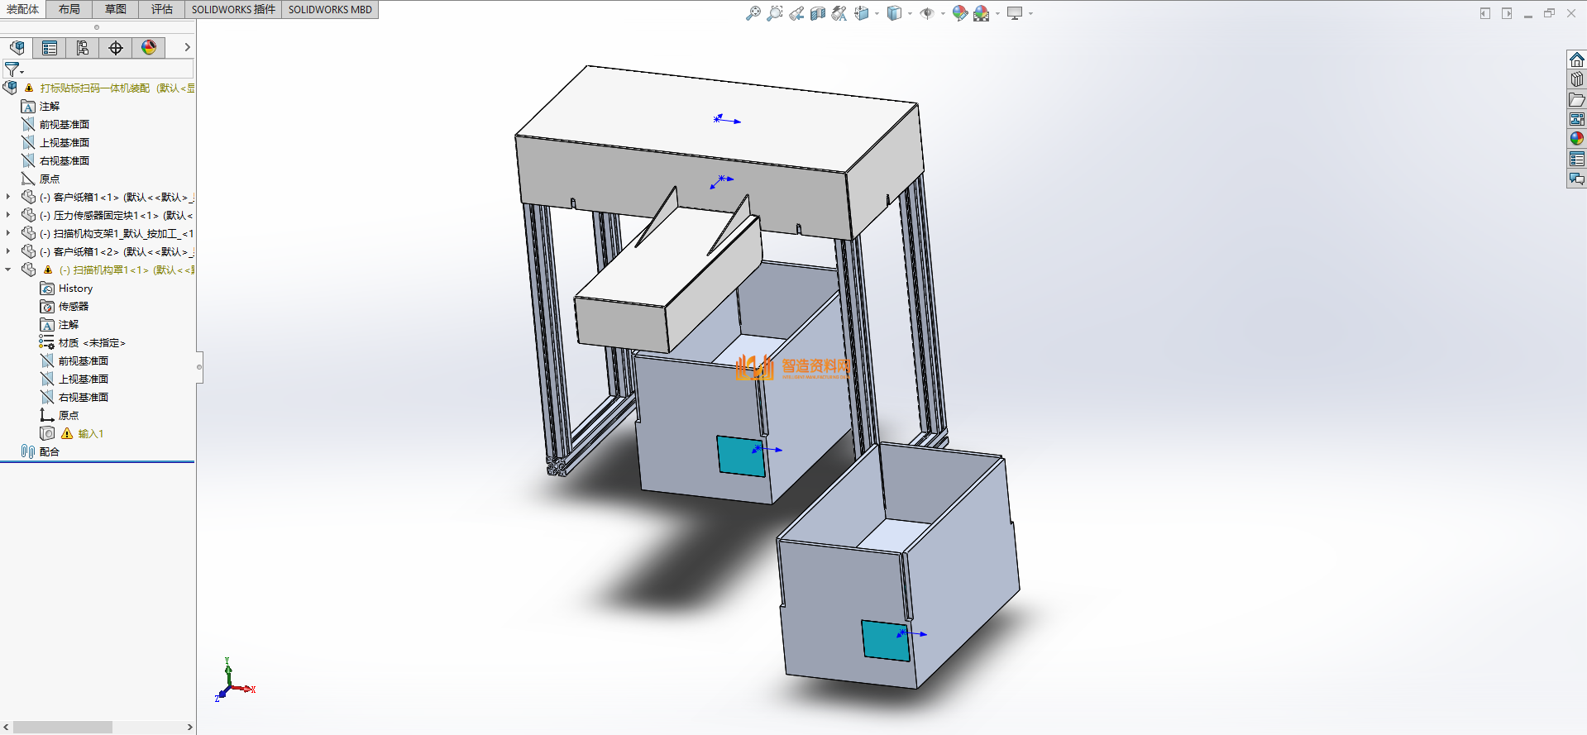Open the Design Library in task pane
The height and width of the screenshot is (735, 1587).
click(1576, 79)
